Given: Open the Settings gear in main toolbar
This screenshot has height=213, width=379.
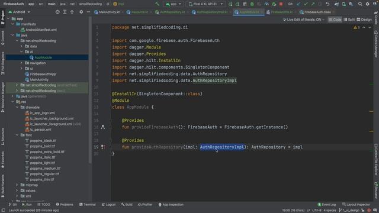Looking at the screenshot, I should [367, 4].
